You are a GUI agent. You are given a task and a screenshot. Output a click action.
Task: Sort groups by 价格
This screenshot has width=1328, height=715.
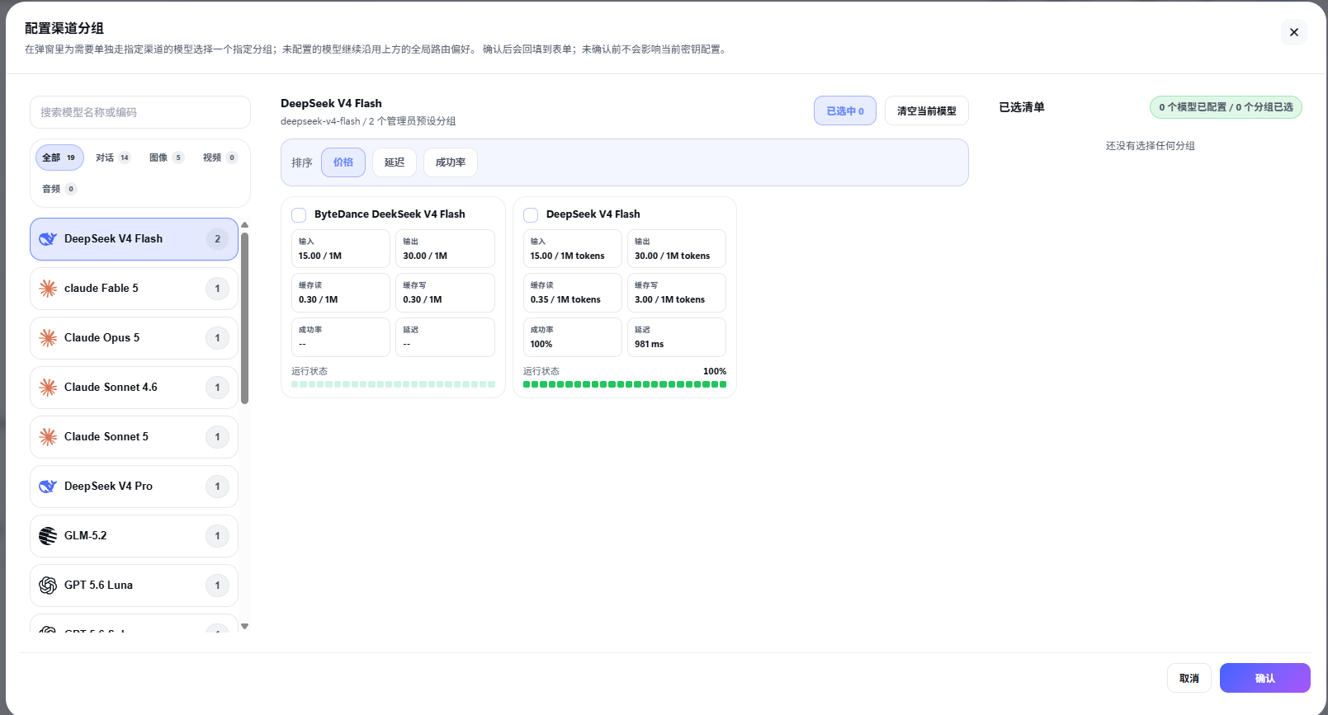pyautogui.click(x=343, y=162)
